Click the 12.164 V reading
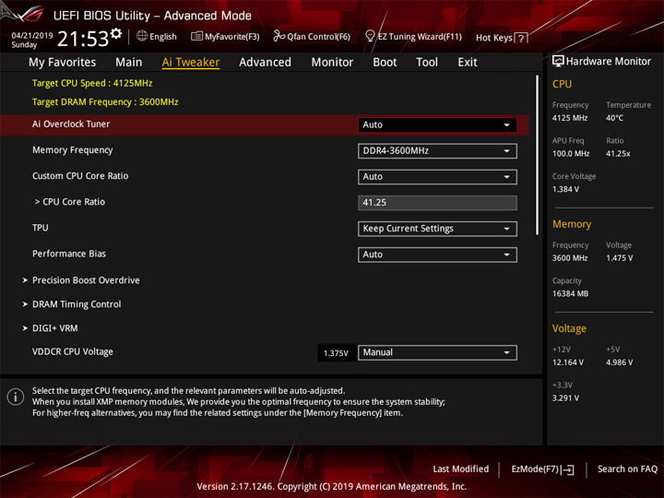This screenshot has width=664, height=498. click(x=567, y=362)
